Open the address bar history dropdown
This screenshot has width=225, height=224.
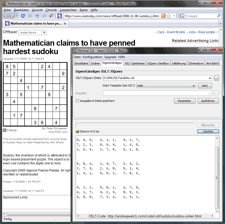174,16
